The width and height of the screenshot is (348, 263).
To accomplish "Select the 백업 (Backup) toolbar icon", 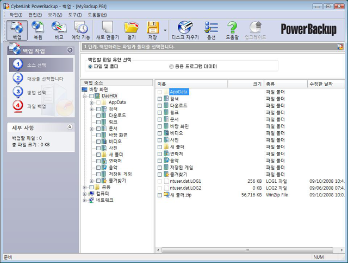I will (x=17, y=30).
